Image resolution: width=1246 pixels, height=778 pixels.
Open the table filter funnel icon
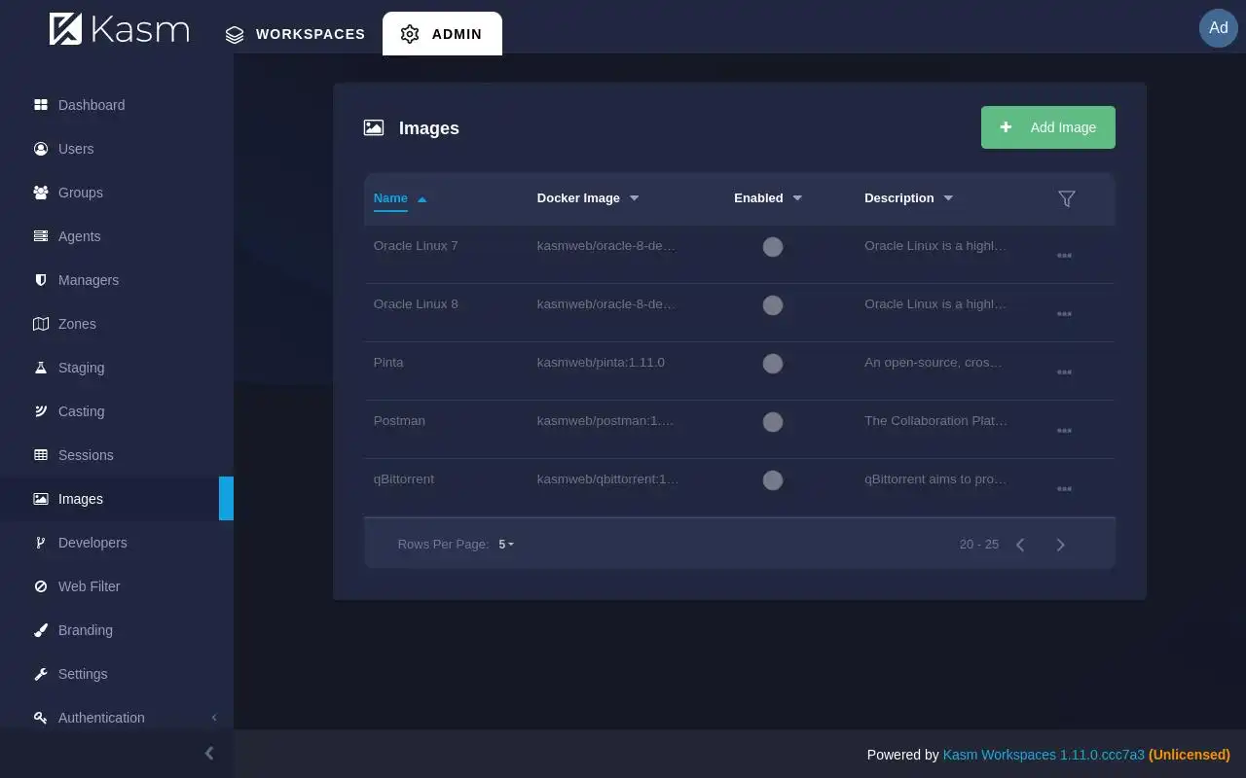(1066, 198)
